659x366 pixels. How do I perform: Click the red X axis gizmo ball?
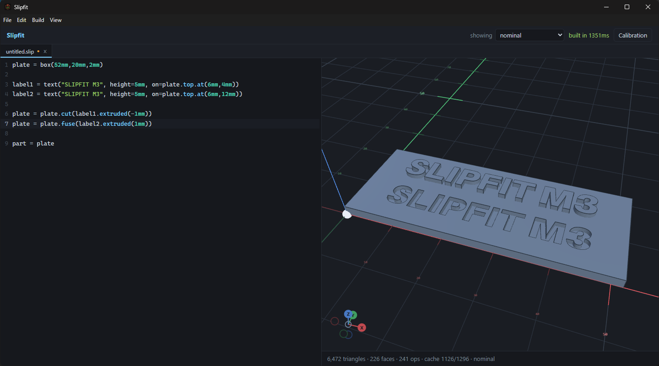362,328
